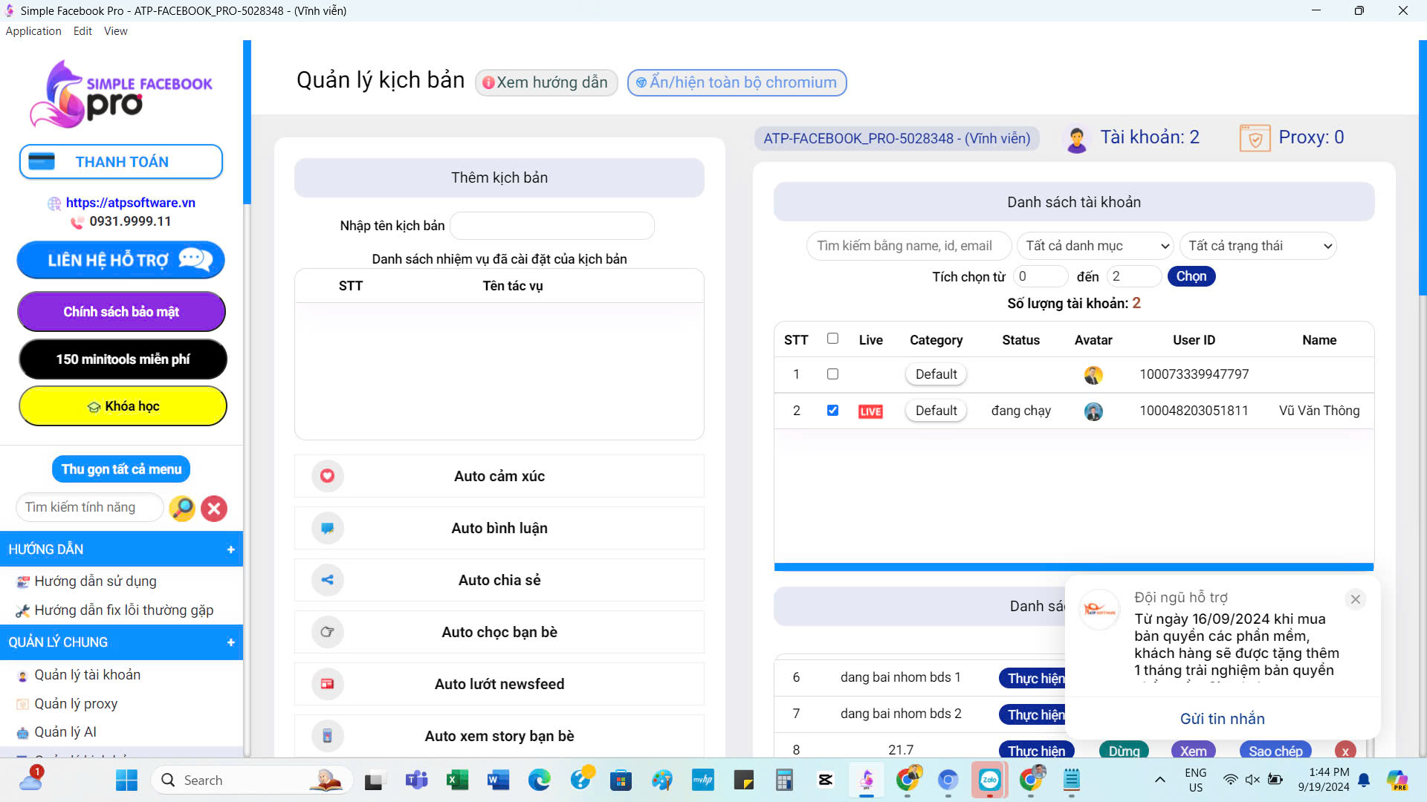Click the Auto xem story phone icon
This screenshot has width=1427, height=802.
pos(327,736)
